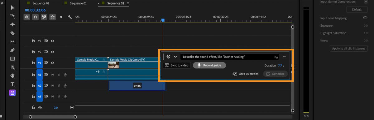
Task: Click the sound effect description field
Action: (x=229, y=57)
